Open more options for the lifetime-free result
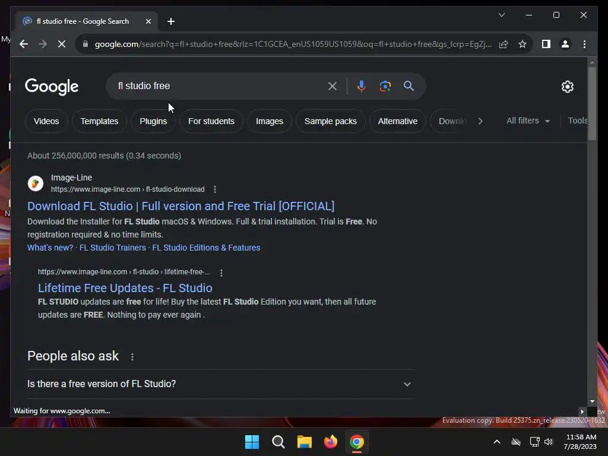Viewport: 608px width, 456px height. click(221, 273)
